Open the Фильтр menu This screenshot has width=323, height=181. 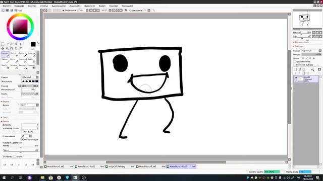(x=90, y=6)
